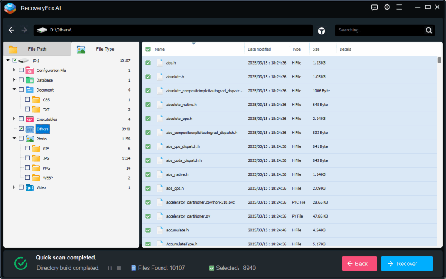Uncheck the Others category checkbox
446x279 pixels.
click(21, 129)
